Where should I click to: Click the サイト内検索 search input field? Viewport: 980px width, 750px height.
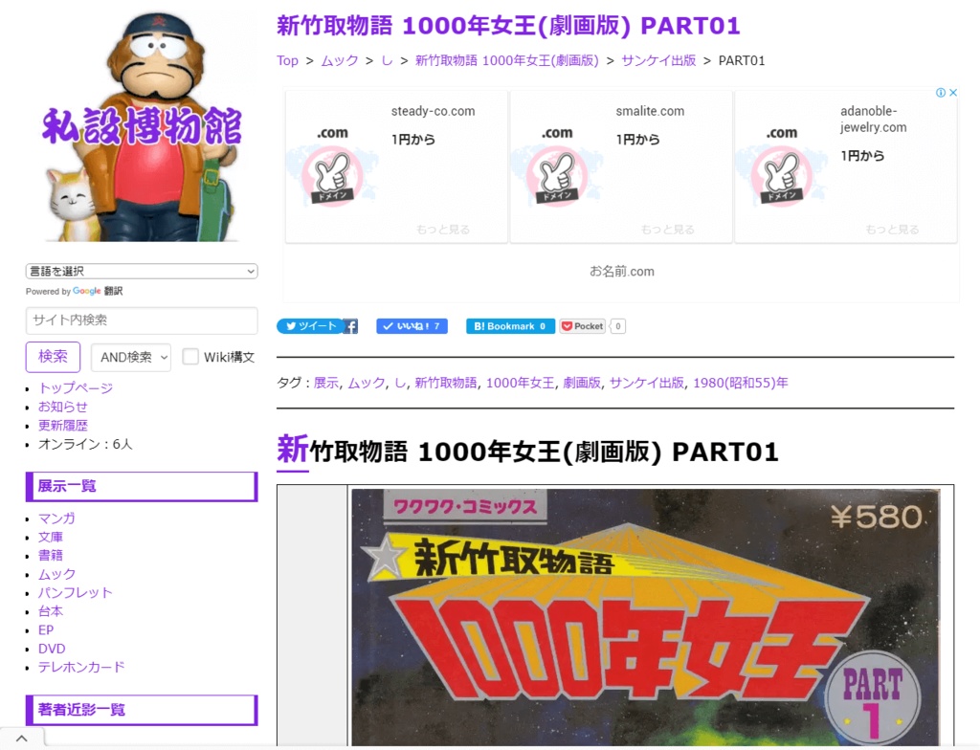[141, 321]
